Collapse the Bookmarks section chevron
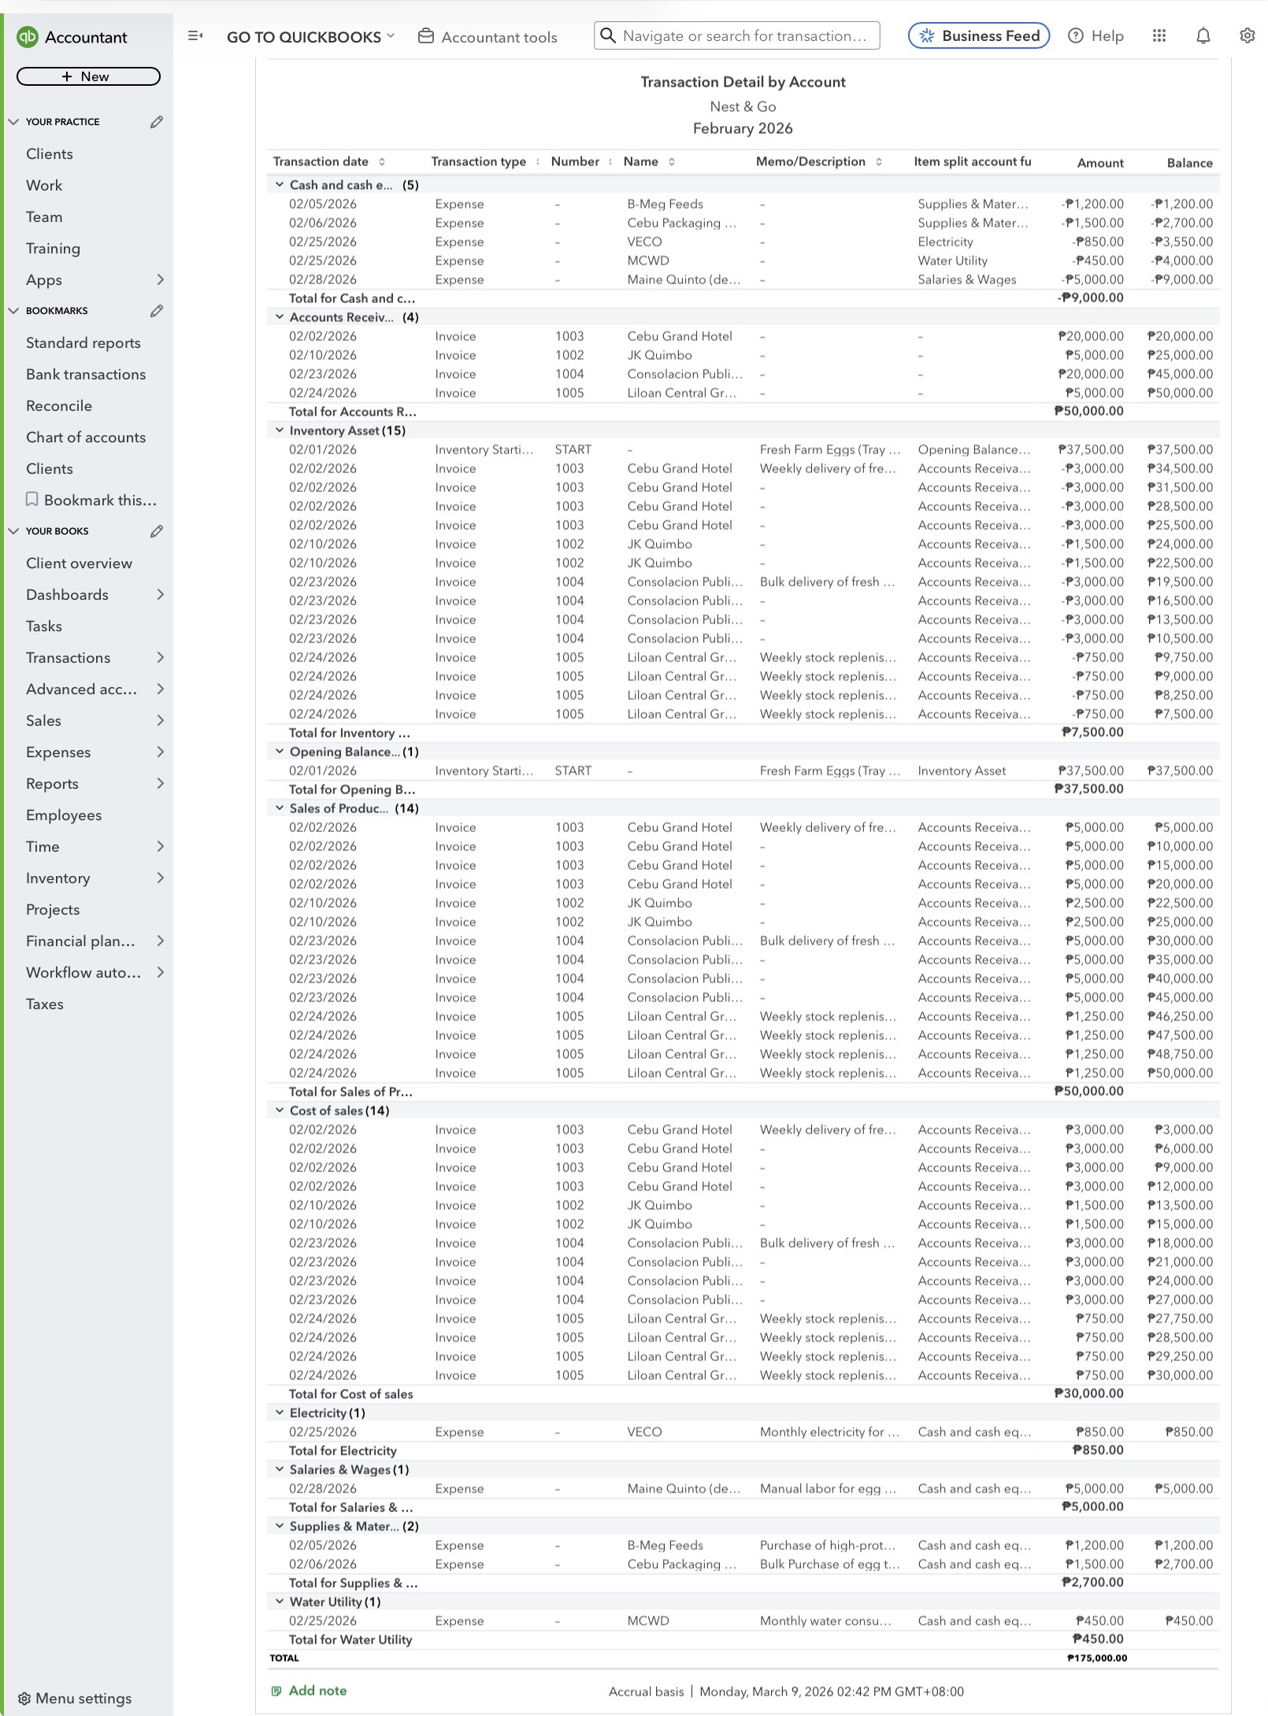The image size is (1268, 1716). (x=13, y=311)
